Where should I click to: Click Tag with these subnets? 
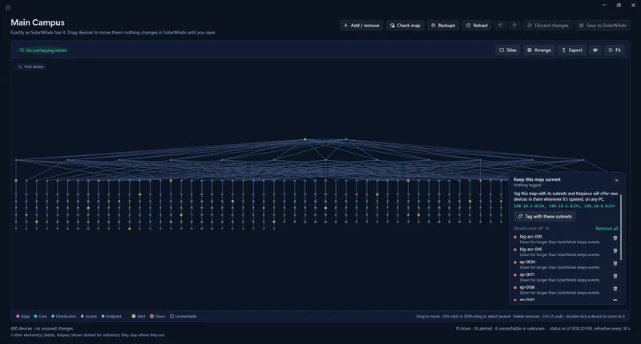(x=545, y=216)
